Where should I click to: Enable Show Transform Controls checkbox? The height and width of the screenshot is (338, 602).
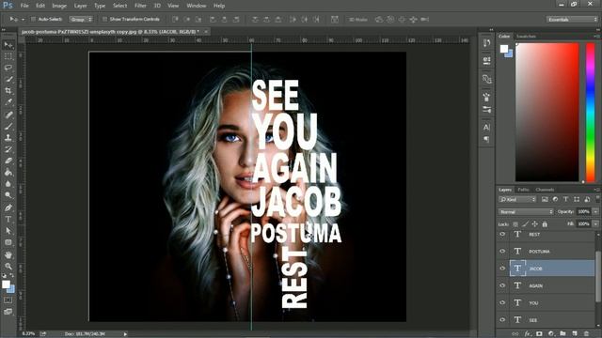(x=104, y=19)
